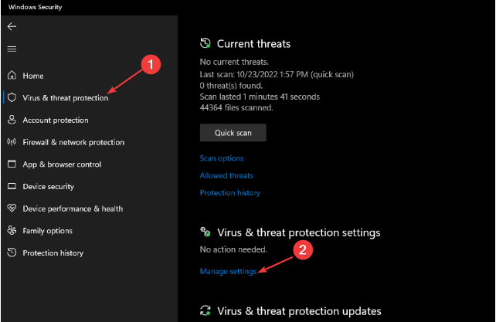
Task: Click the Virus & threat protection shield icon
Action: (12, 98)
